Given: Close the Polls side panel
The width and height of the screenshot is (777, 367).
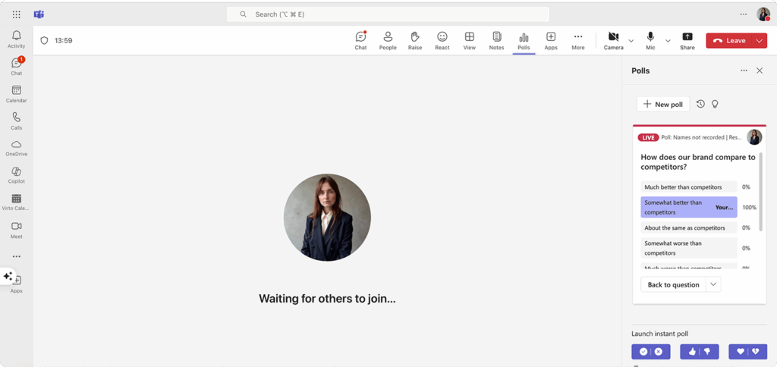Looking at the screenshot, I should pyautogui.click(x=759, y=71).
